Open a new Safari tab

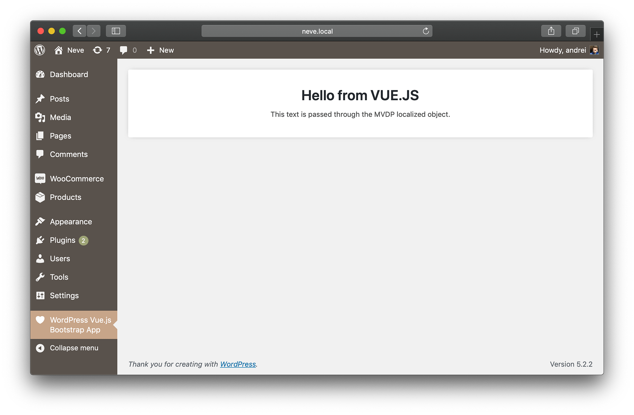pos(597,34)
